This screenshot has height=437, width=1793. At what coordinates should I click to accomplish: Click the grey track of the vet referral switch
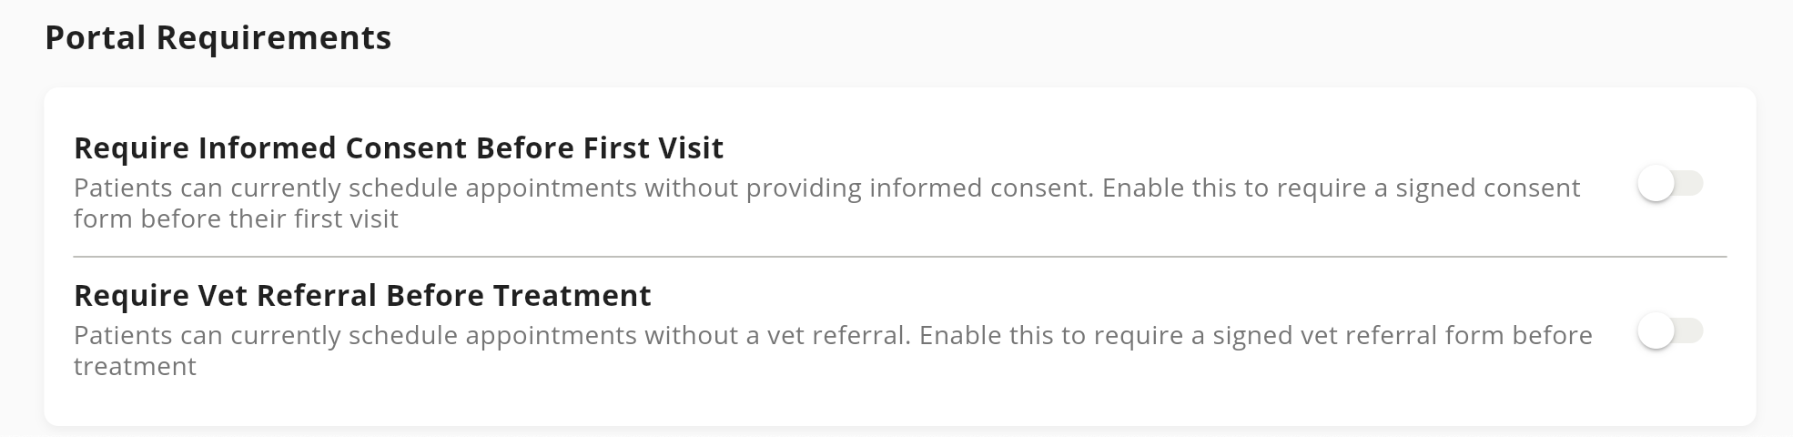click(x=1691, y=331)
